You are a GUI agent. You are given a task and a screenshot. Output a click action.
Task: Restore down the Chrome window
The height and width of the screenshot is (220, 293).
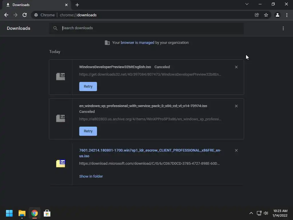pyautogui.click(x=273, y=4)
